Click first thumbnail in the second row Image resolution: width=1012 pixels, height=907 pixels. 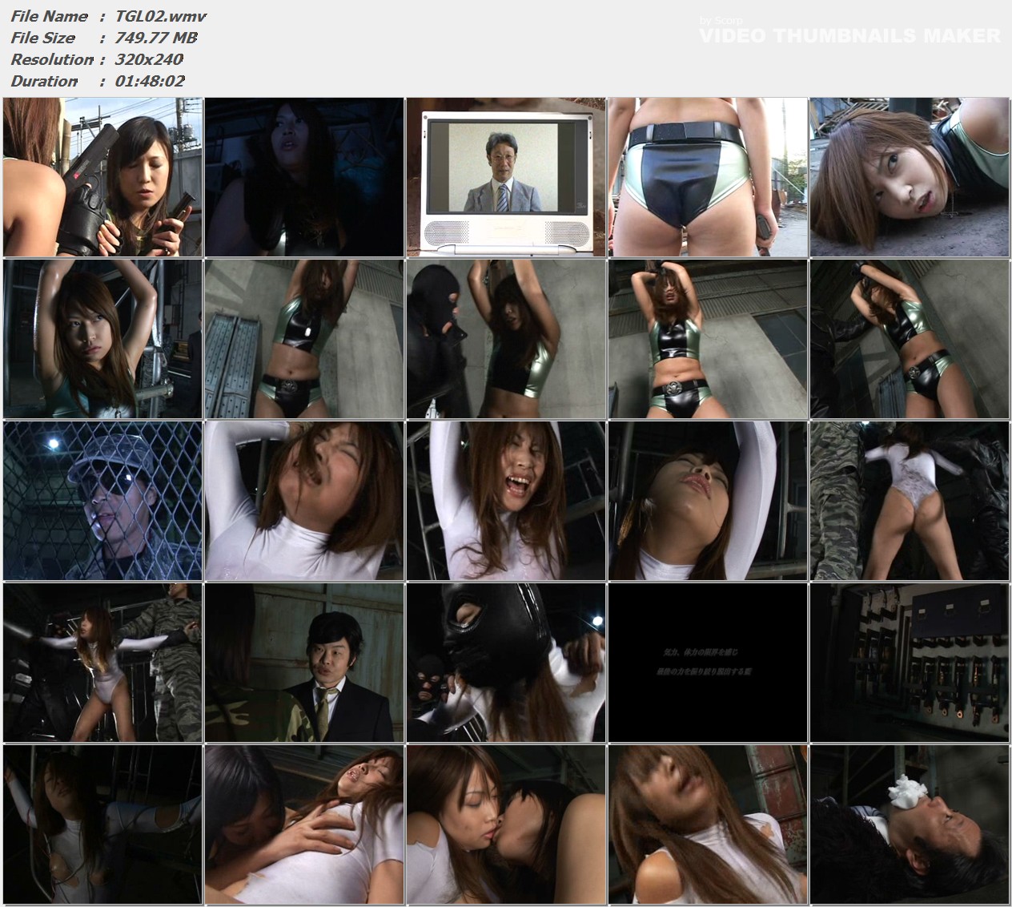[x=102, y=339]
